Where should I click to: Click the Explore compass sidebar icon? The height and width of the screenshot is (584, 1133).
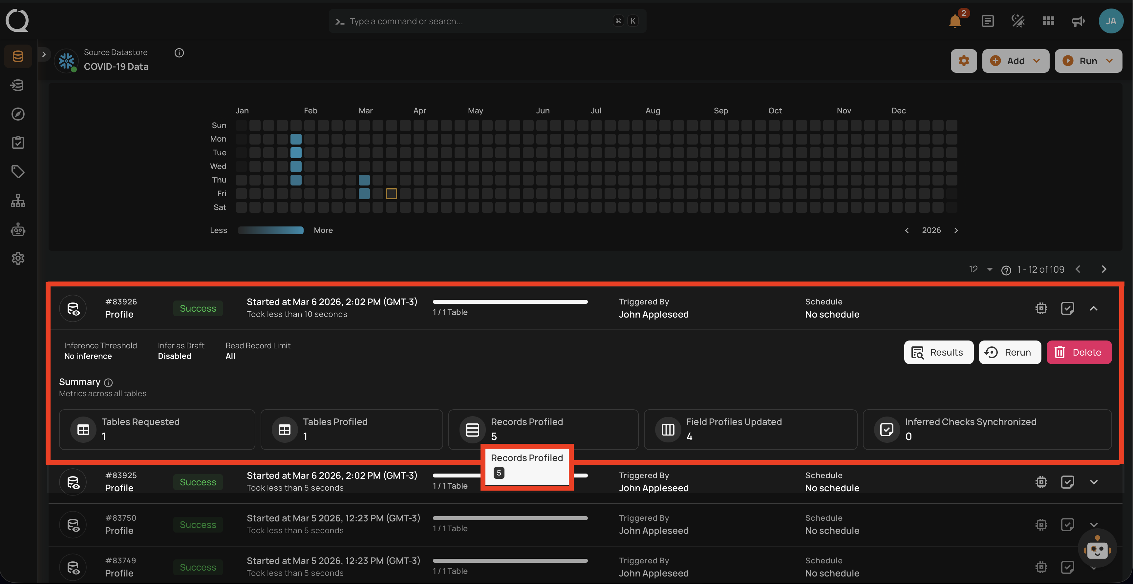(18, 114)
